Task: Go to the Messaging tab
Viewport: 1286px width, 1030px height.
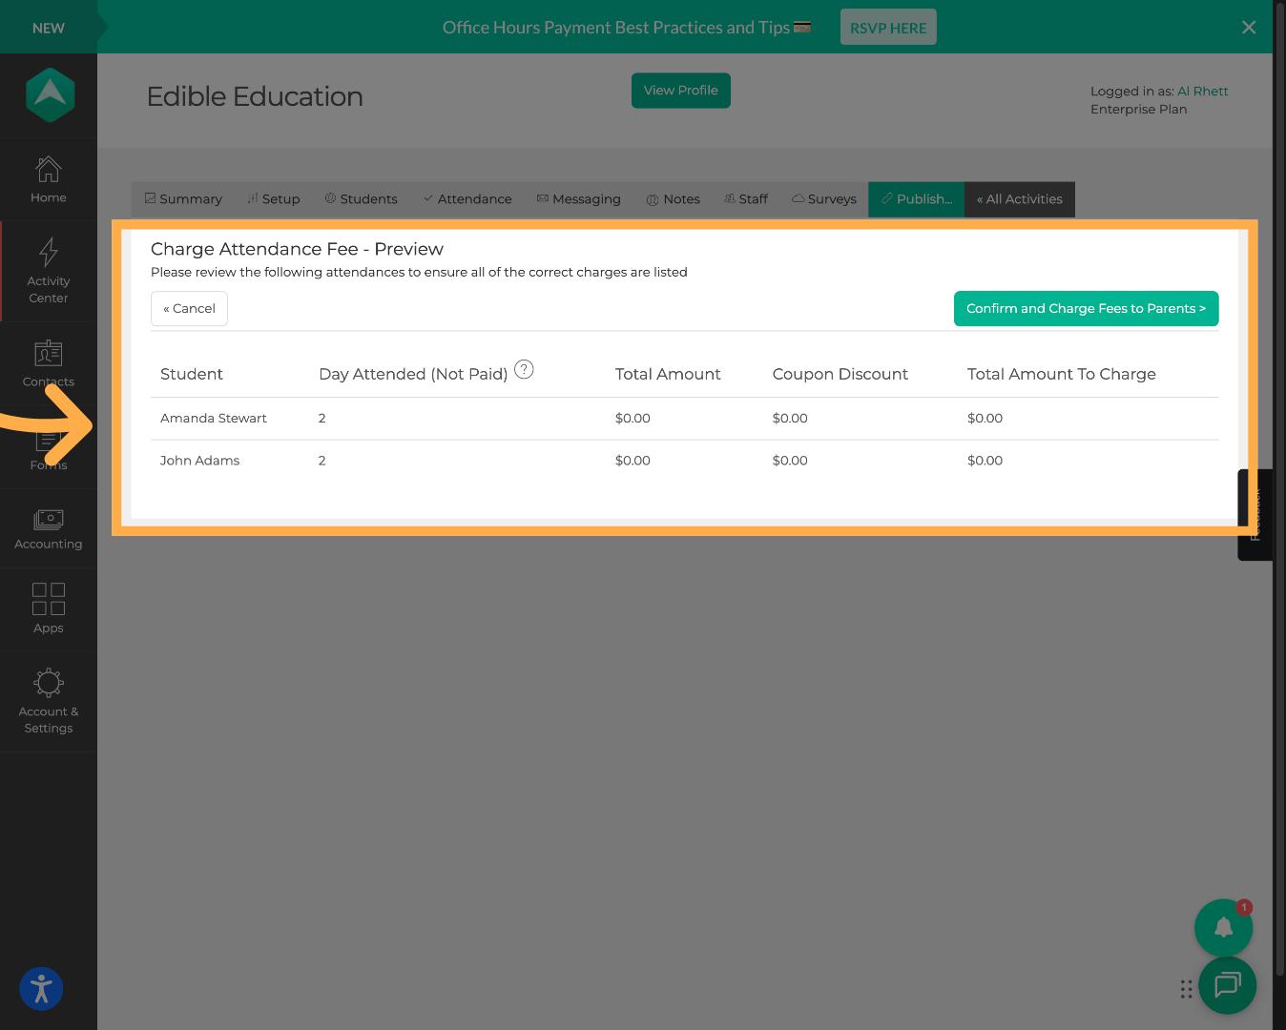Action: [x=579, y=198]
